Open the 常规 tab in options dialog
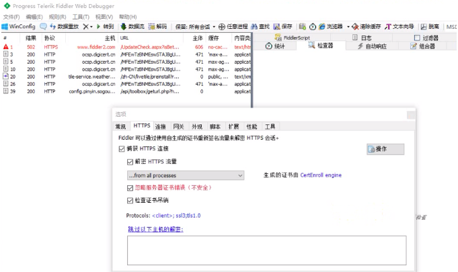The height and width of the screenshot is (272, 458). coord(120,126)
